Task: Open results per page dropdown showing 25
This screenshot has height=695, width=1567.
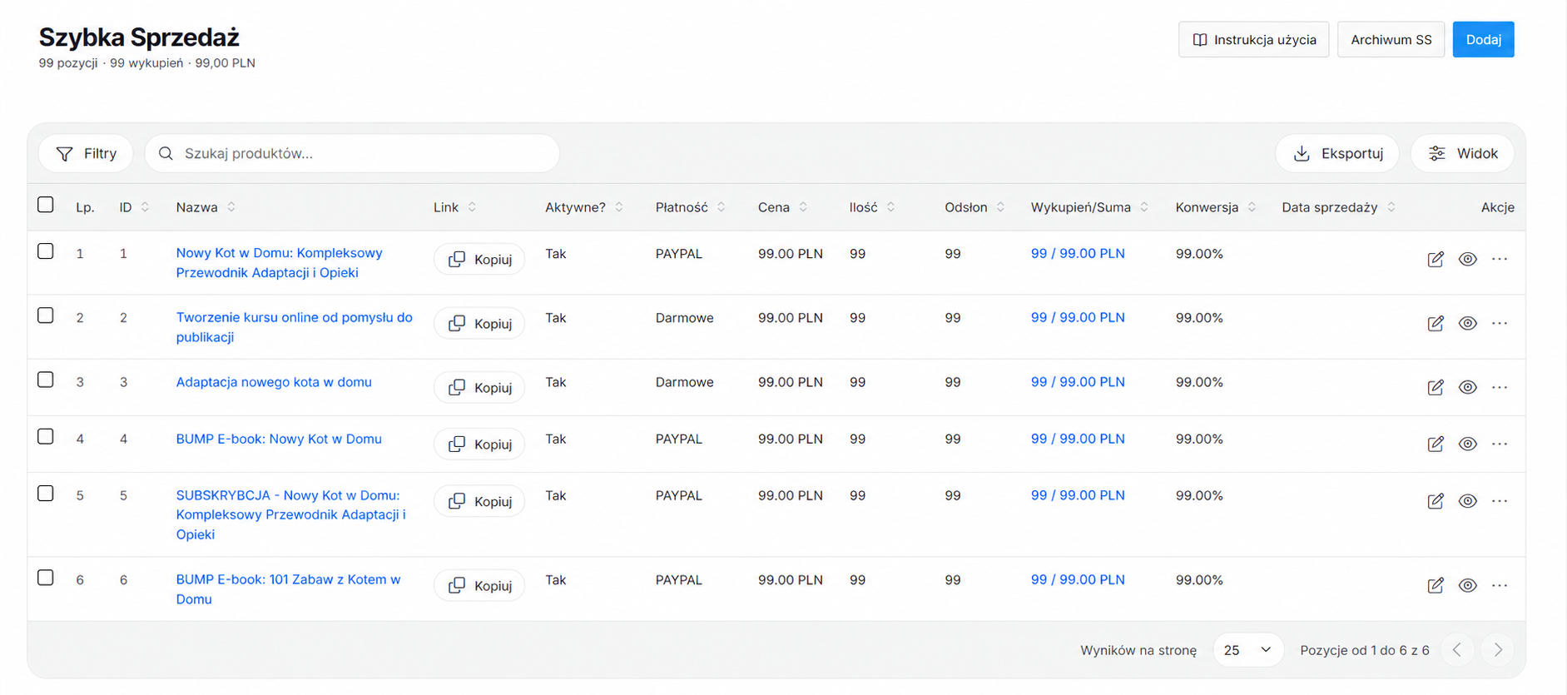Action: tap(1247, 650)
